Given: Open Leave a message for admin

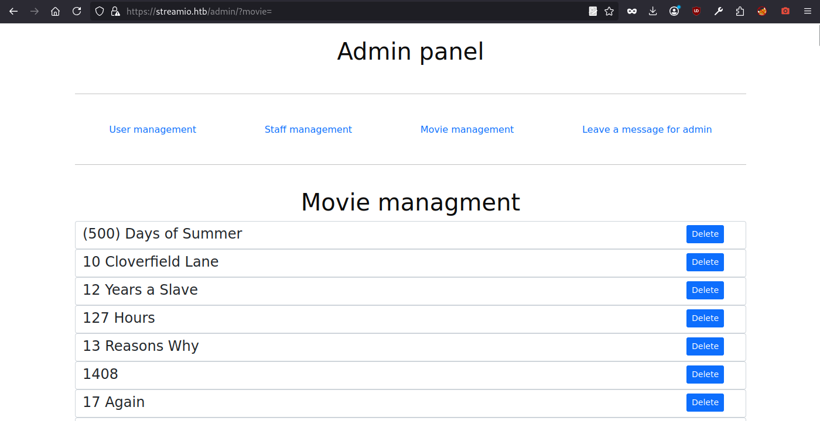Looking at the screenshot, I should (647, 129).
